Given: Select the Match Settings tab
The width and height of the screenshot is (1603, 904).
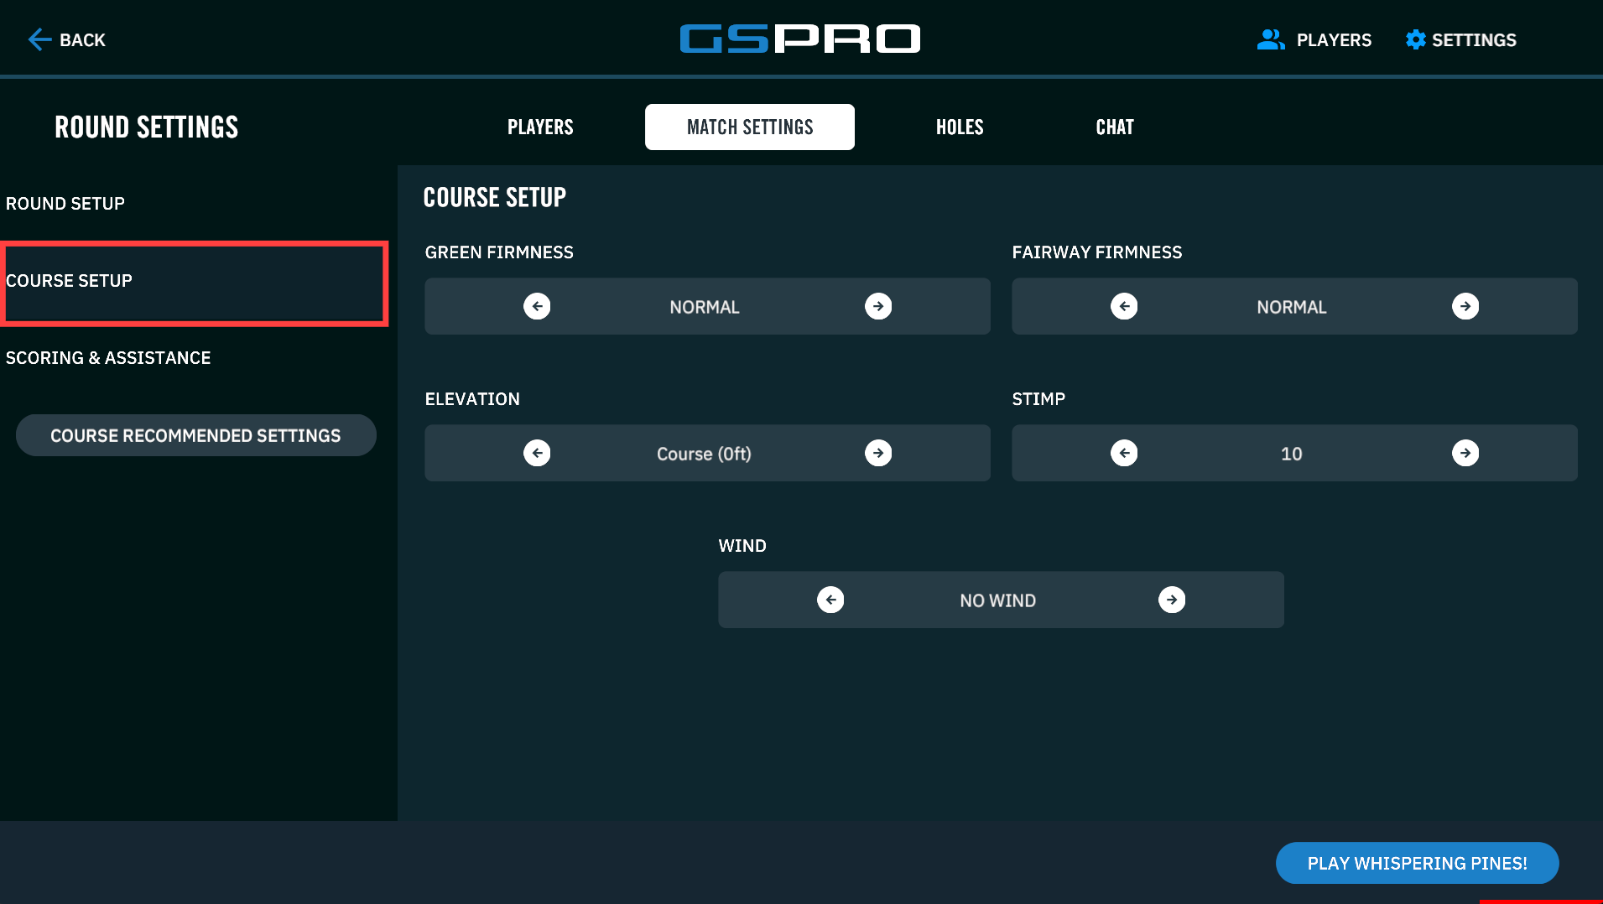Looking at the screenshot, I should click(x=750, y=127).
